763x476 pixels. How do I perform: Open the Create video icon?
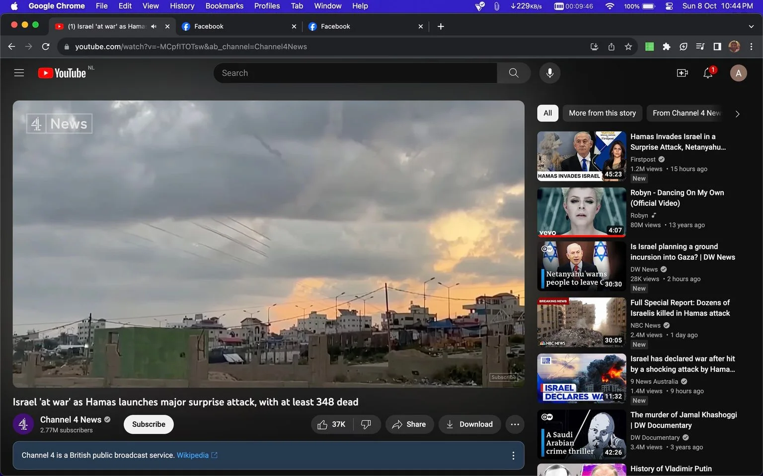[683, 73]
